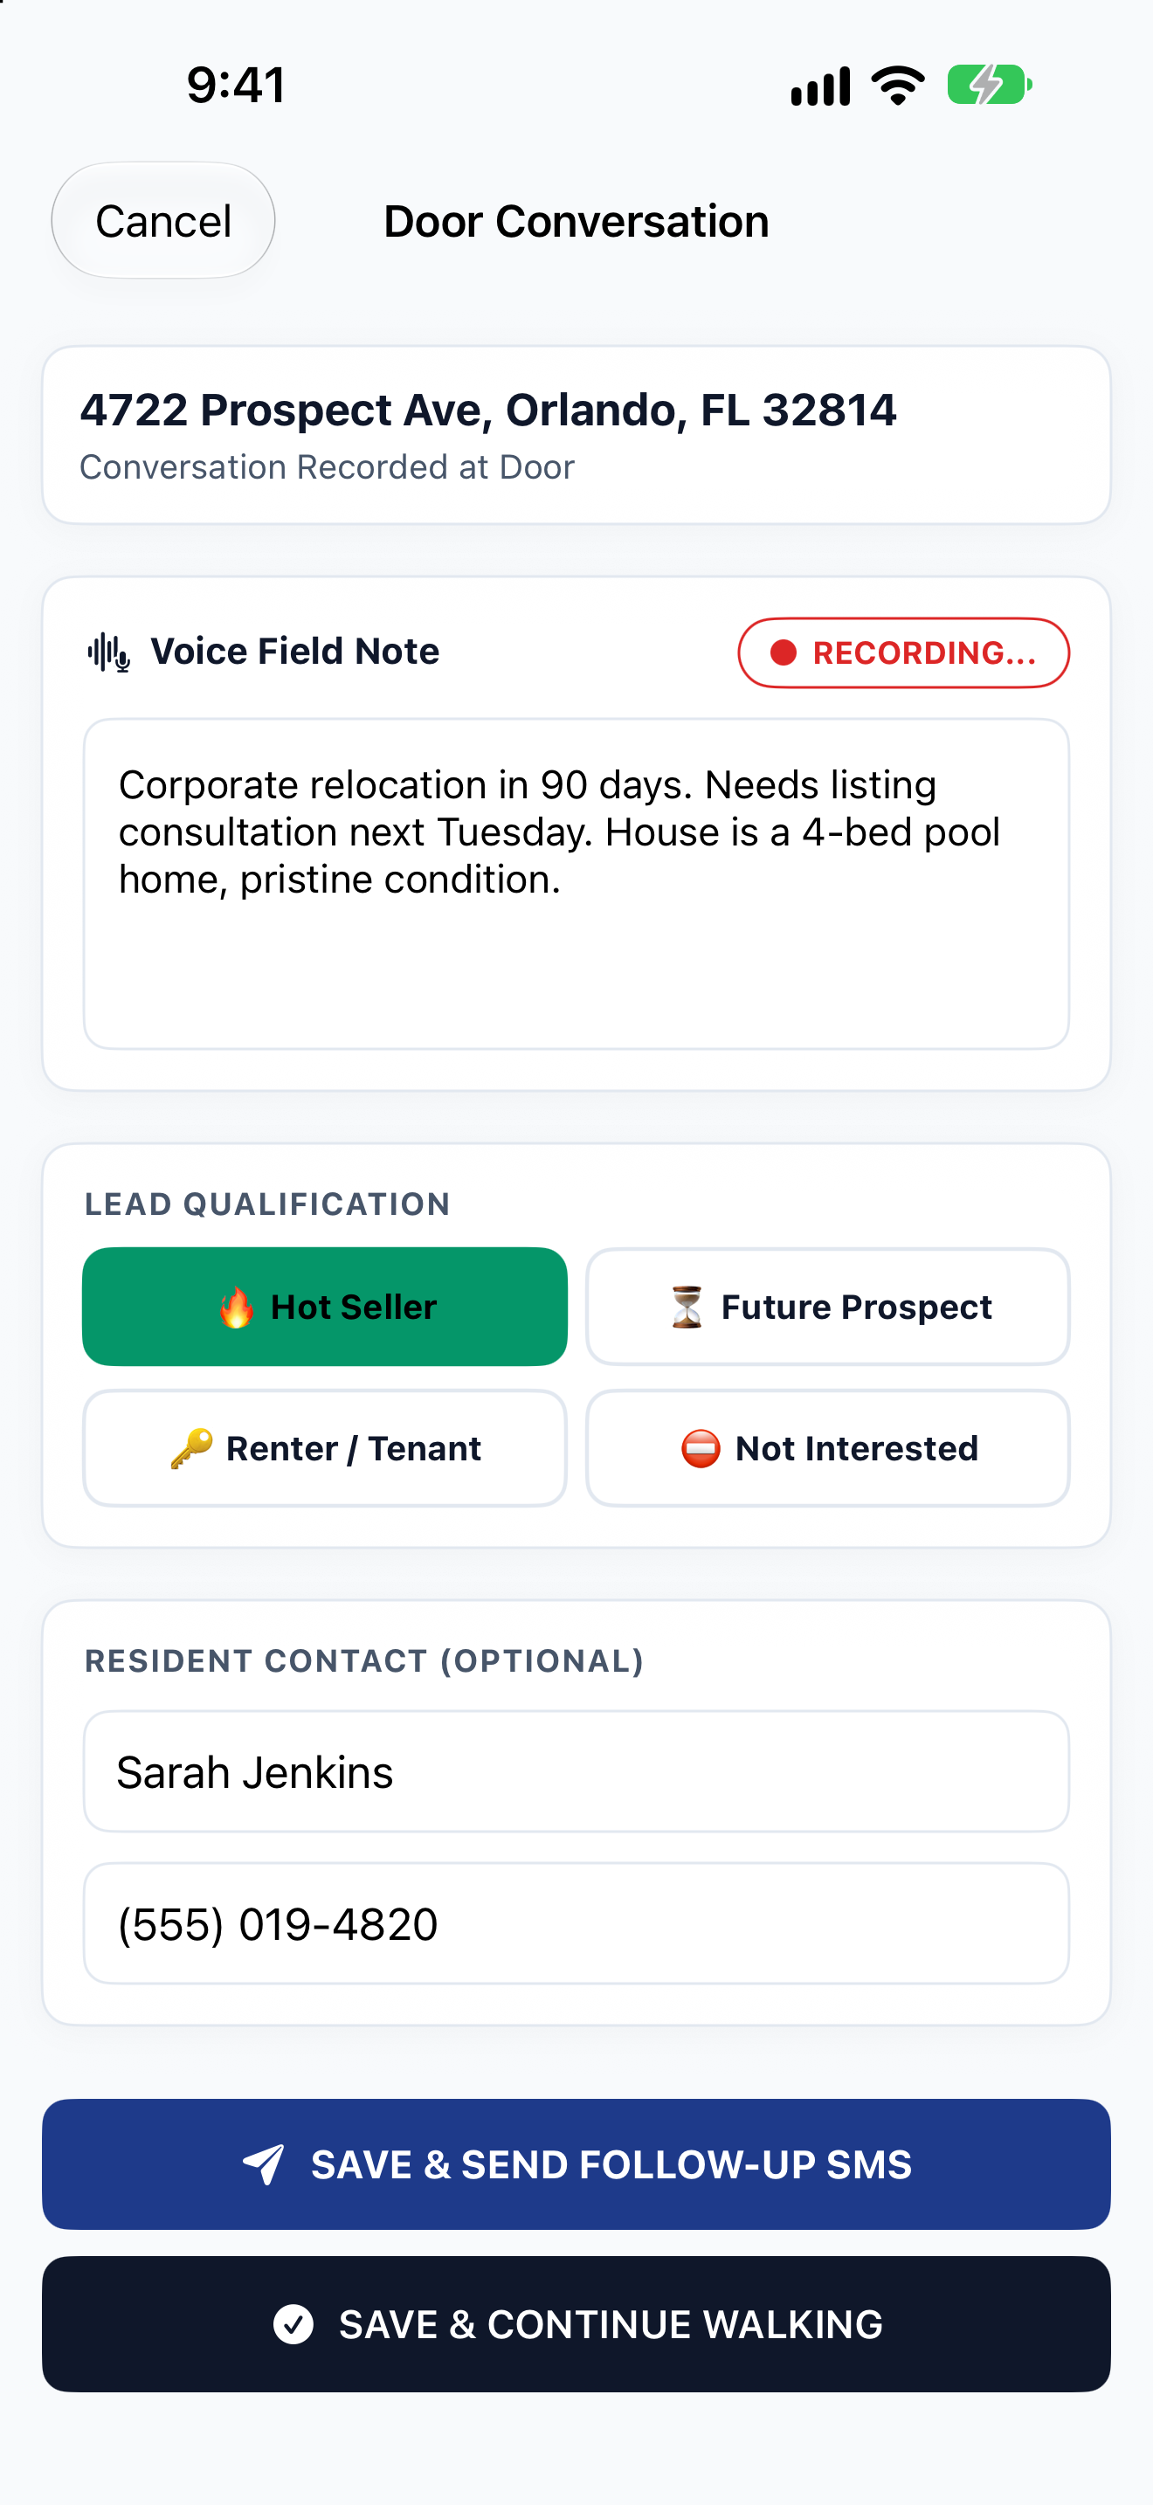The width and height of the screenshot is (1153, 2505).
Task: Tap the checkmark circle icon
Action: (x=293, y=2324)
